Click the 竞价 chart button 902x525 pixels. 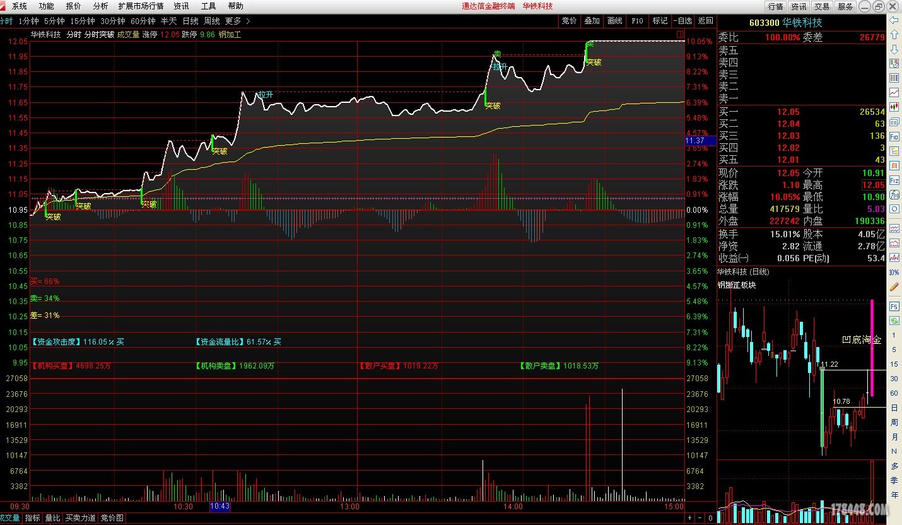coord(569,21)
